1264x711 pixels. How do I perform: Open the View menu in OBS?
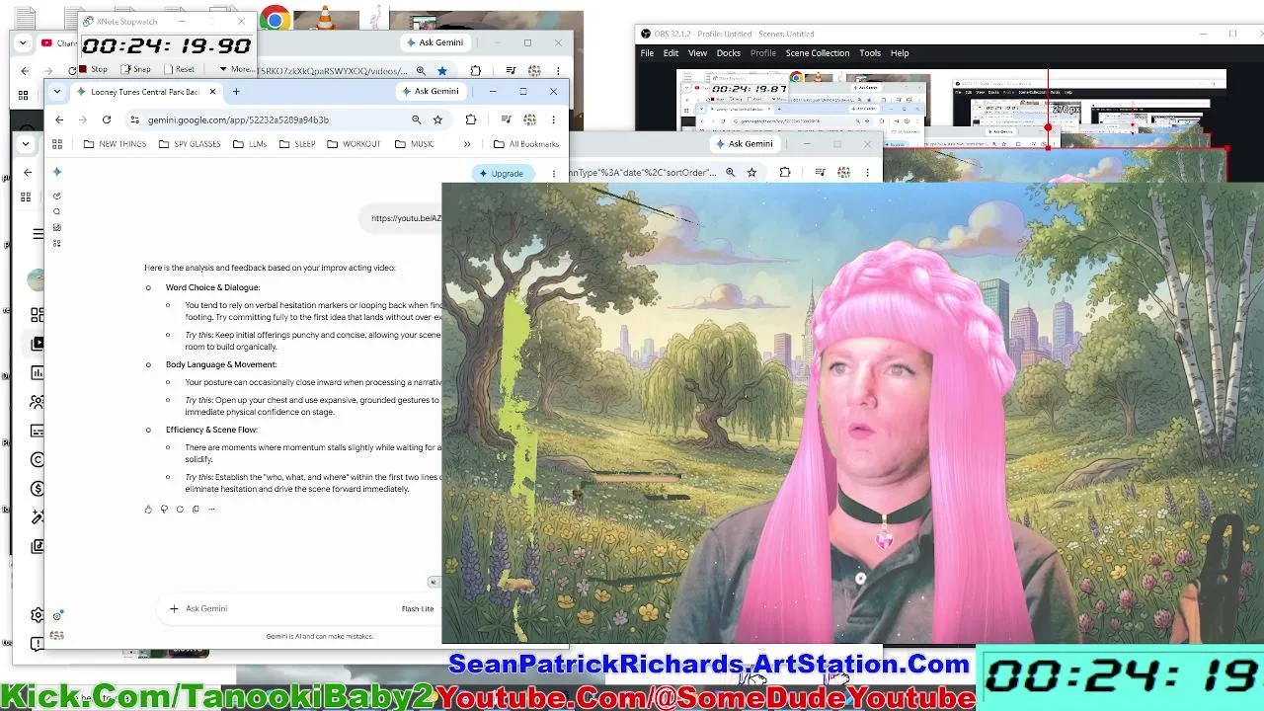tap(697, 53)
